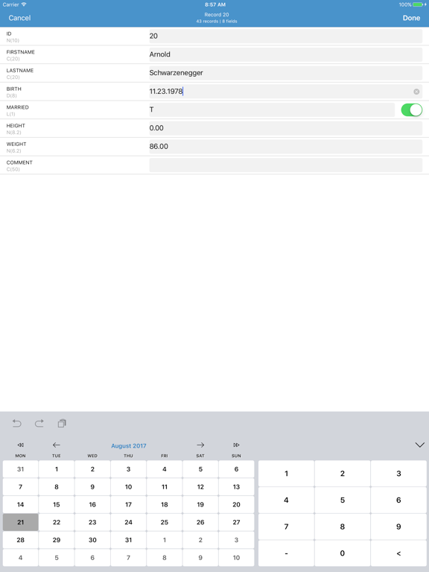Edit the BIRTH date field
The width and height of the screenshot is (429, 572).
coord(286,91)
